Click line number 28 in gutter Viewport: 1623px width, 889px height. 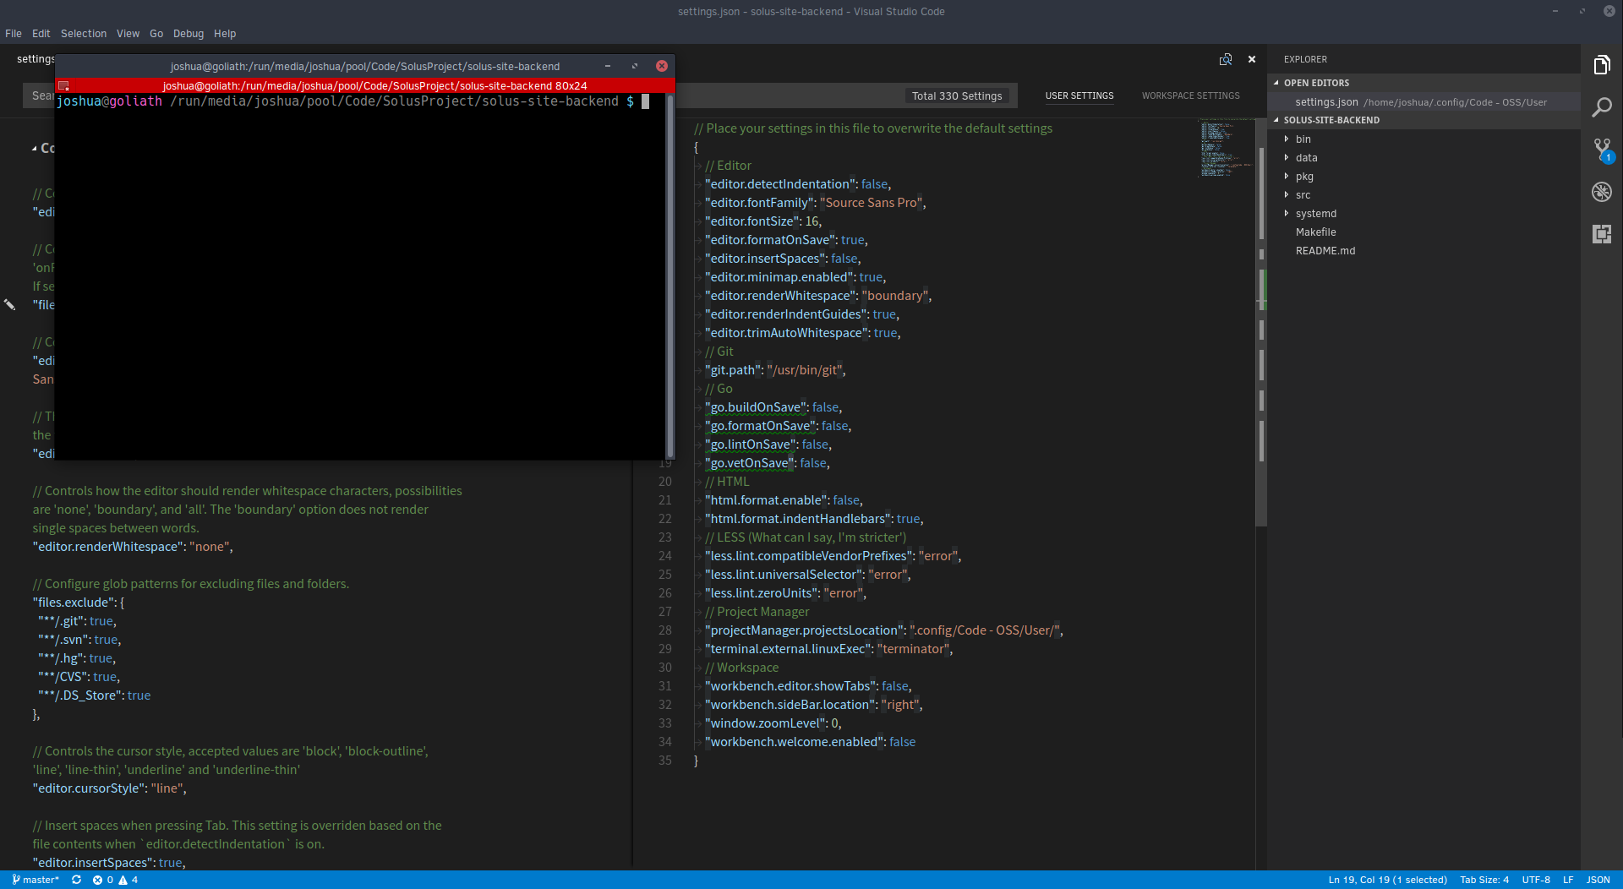665,630
